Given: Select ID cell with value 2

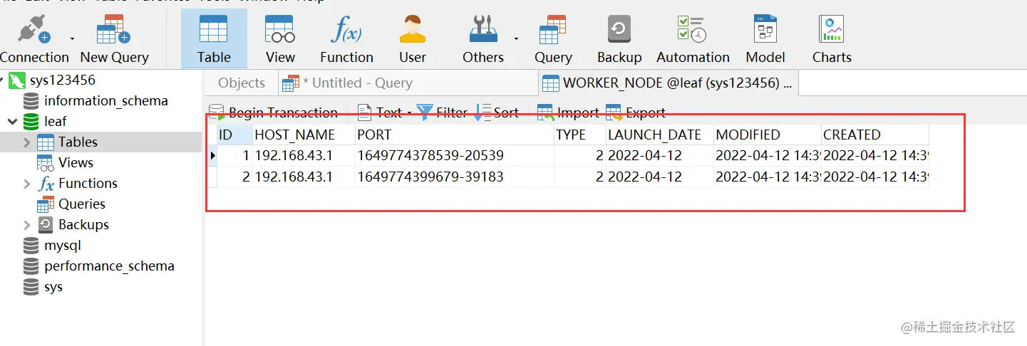Looking at the screenshot, I should pyautogui.click(x=235, y=177).
